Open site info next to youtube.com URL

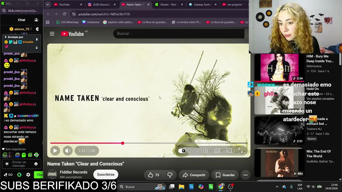[74, 14]
